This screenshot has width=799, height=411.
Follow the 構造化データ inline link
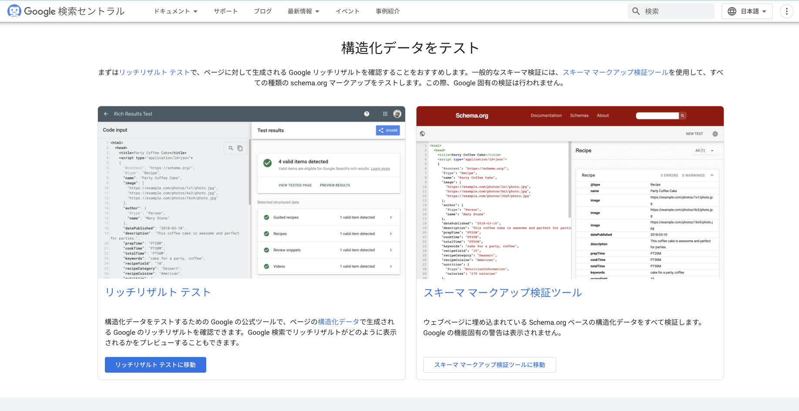tap(339, 322)
